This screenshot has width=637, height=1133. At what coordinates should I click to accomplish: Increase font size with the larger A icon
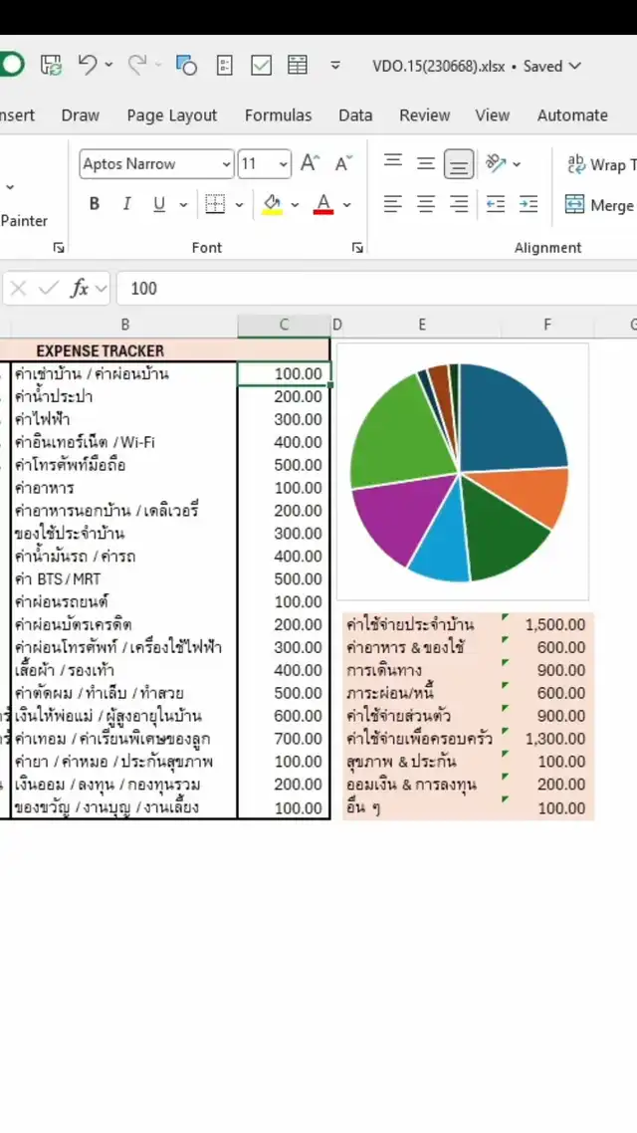coord(310,163)
